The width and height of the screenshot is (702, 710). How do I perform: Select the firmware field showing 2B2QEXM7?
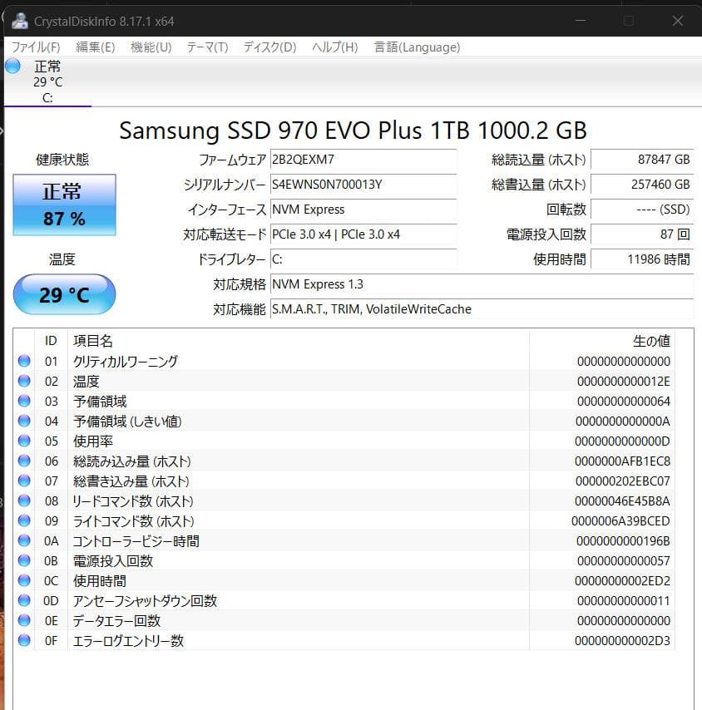363,160
